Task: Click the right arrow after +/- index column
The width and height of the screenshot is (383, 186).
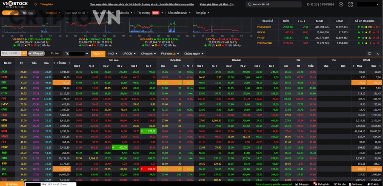Action: click(304, 21)
